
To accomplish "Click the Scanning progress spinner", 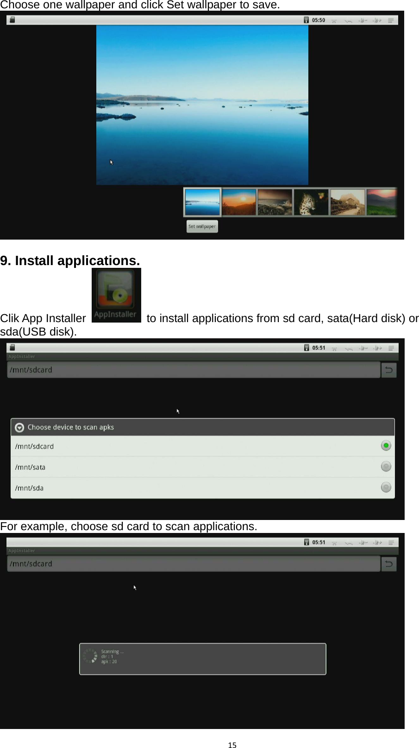I will click(90, 656).
